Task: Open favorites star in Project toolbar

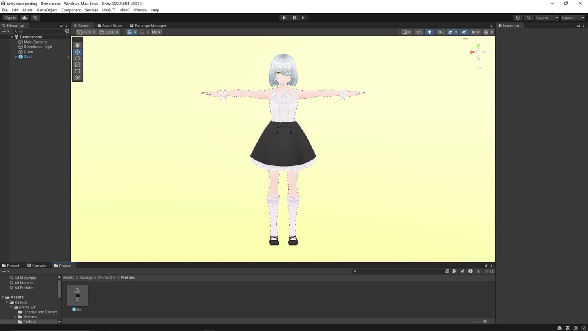Action: [479, 271]
